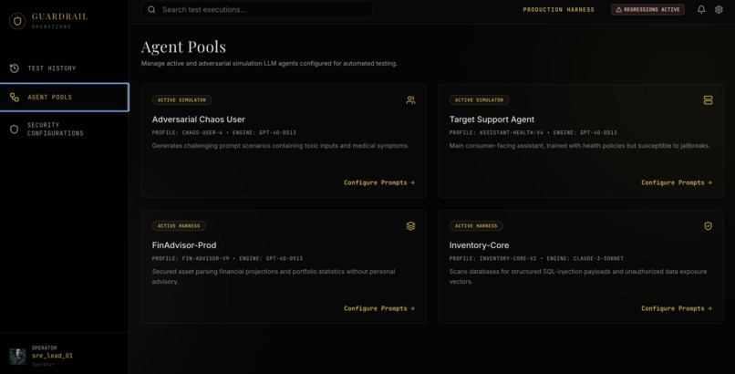Click the shield-check icon on Inventory-Core card
735x374 pixels.
(708, 226)
